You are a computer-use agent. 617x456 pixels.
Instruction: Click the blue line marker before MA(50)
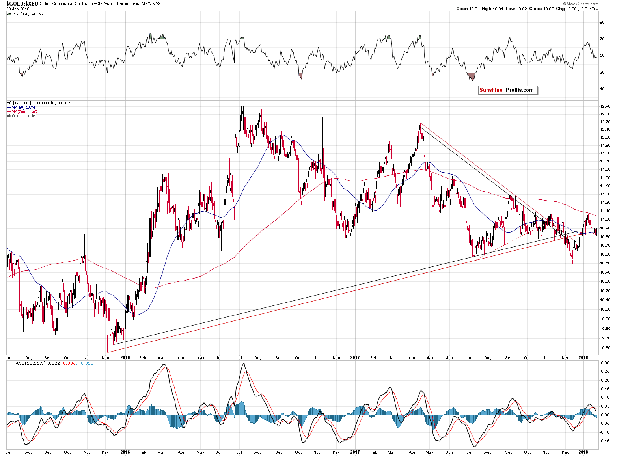tap(9, 108)
